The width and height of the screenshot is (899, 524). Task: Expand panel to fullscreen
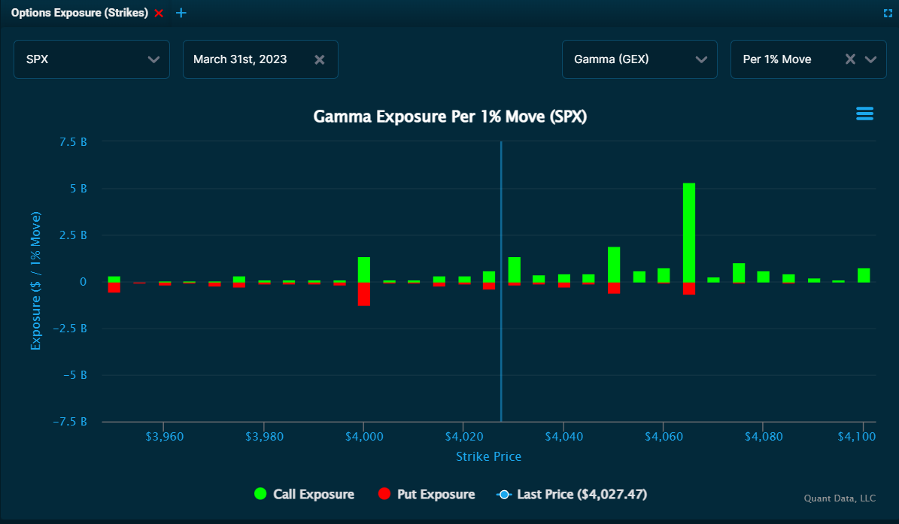888,14
